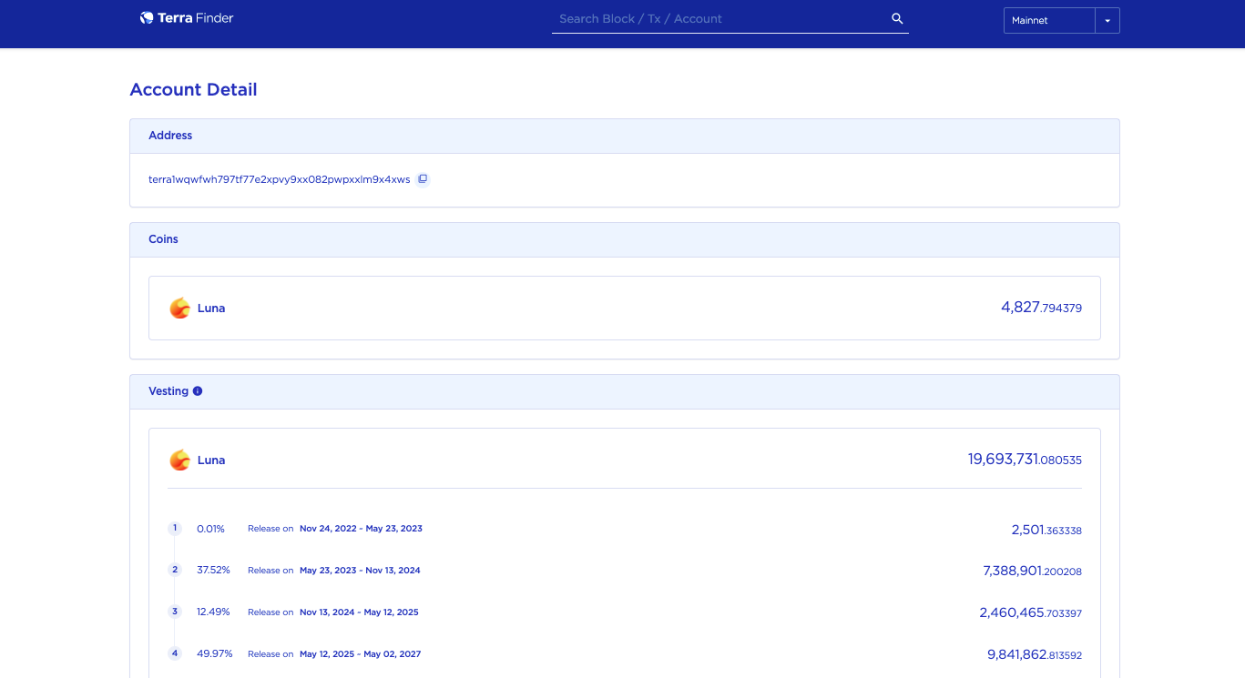Select the Nov 24, 2022 - May 23, 2023 release period

(361, 529)
